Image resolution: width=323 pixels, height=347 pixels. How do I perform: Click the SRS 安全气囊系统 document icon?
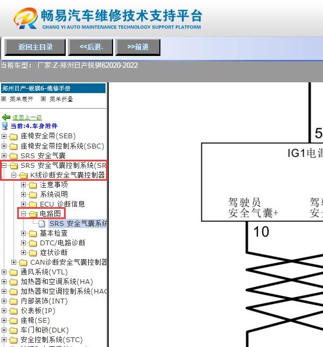(x=42, y=224)
